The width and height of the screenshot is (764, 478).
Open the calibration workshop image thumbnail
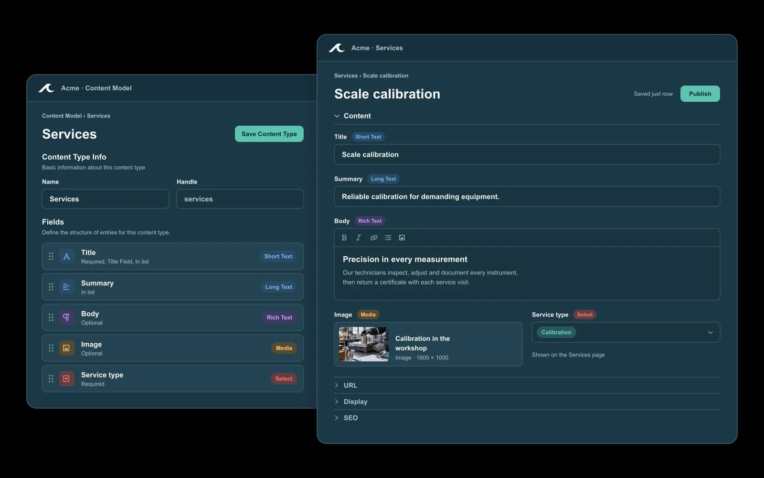(364, 344)
